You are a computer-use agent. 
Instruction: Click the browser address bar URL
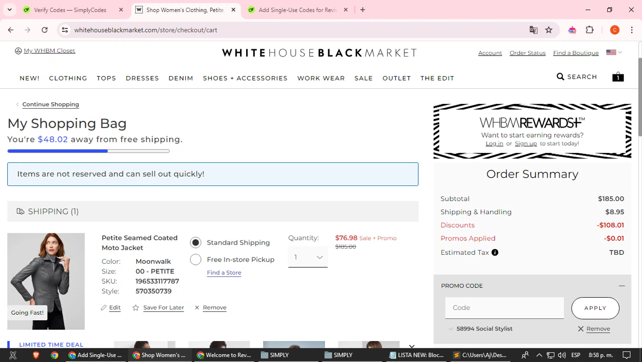(x=146, y=30)
